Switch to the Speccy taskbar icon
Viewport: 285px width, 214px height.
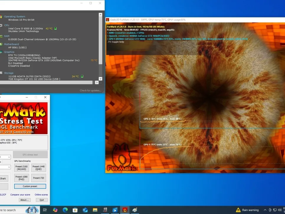point(105,210)
